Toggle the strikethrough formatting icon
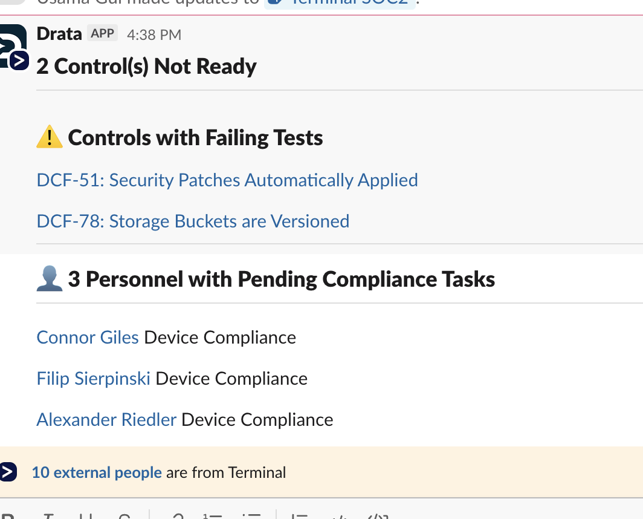This screenshot has width=643, height=519. coord(124,516)
